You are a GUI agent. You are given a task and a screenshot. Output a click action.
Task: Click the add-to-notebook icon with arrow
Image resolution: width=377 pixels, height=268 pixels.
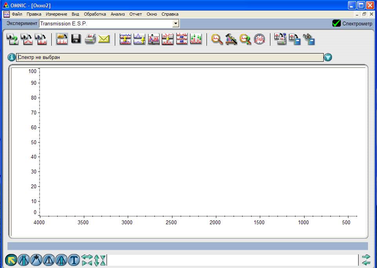click(295, 39)
